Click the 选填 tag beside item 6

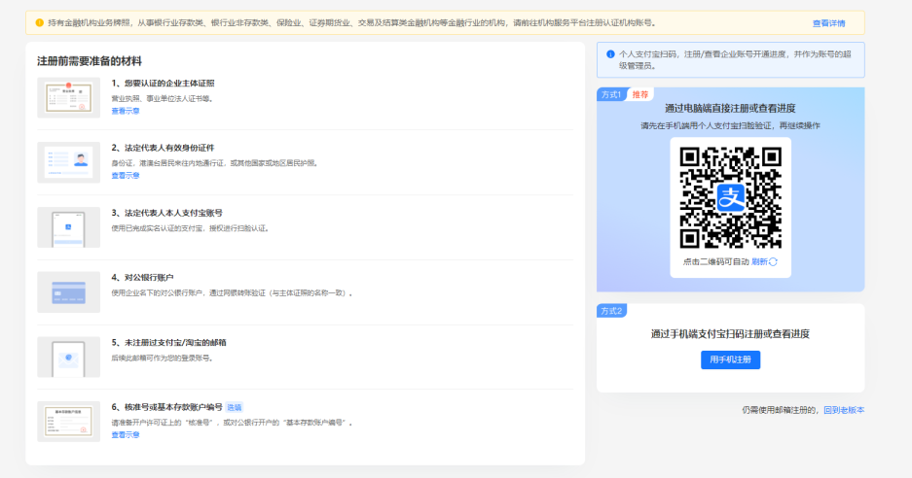tap(235, 408)
